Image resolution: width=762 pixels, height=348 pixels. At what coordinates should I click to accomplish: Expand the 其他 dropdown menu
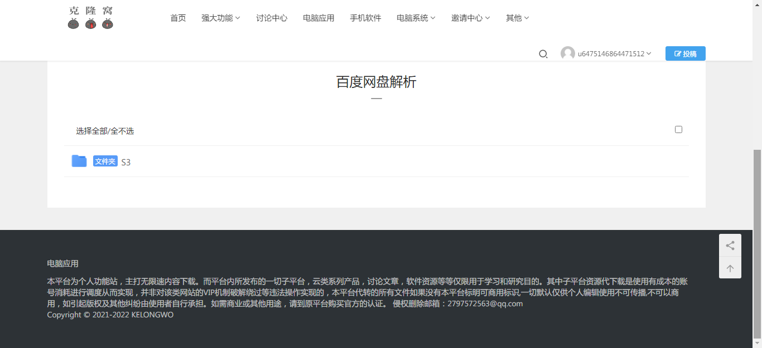click(518, 18)
